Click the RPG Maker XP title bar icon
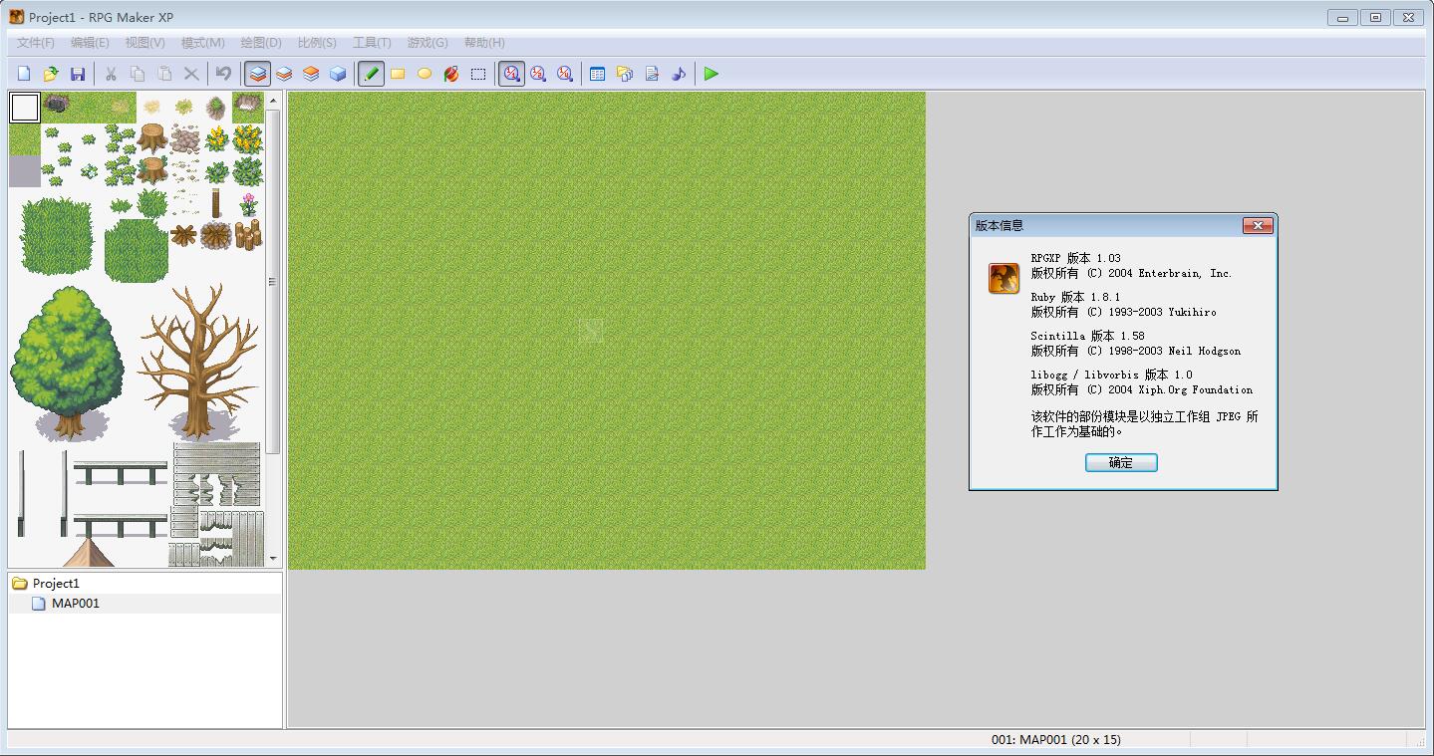The height and width of the screenshot is (756, 1434). [16, 17]
